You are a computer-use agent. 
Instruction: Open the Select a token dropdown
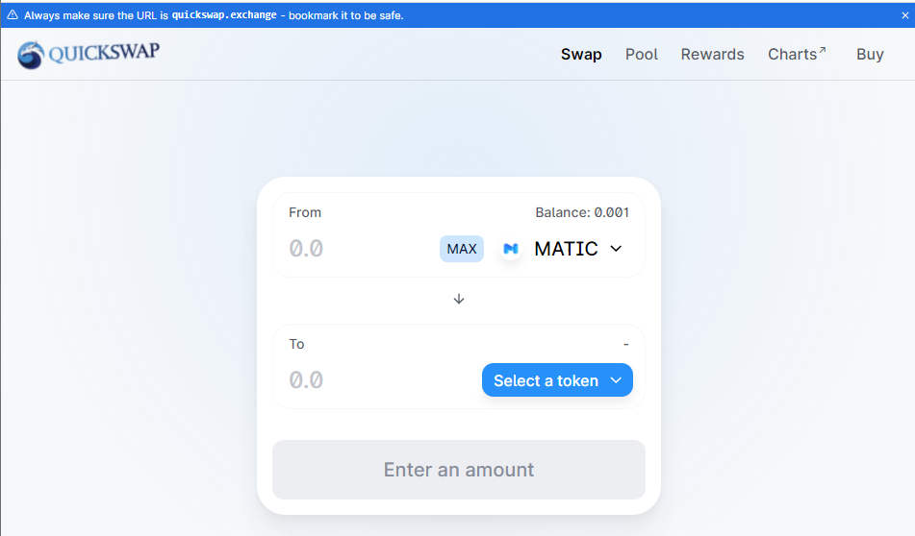click(x=546, y=380)
